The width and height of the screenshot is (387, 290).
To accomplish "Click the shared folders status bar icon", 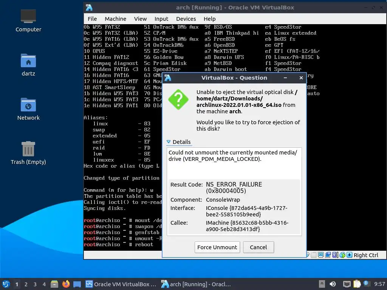I will [313, 255].
